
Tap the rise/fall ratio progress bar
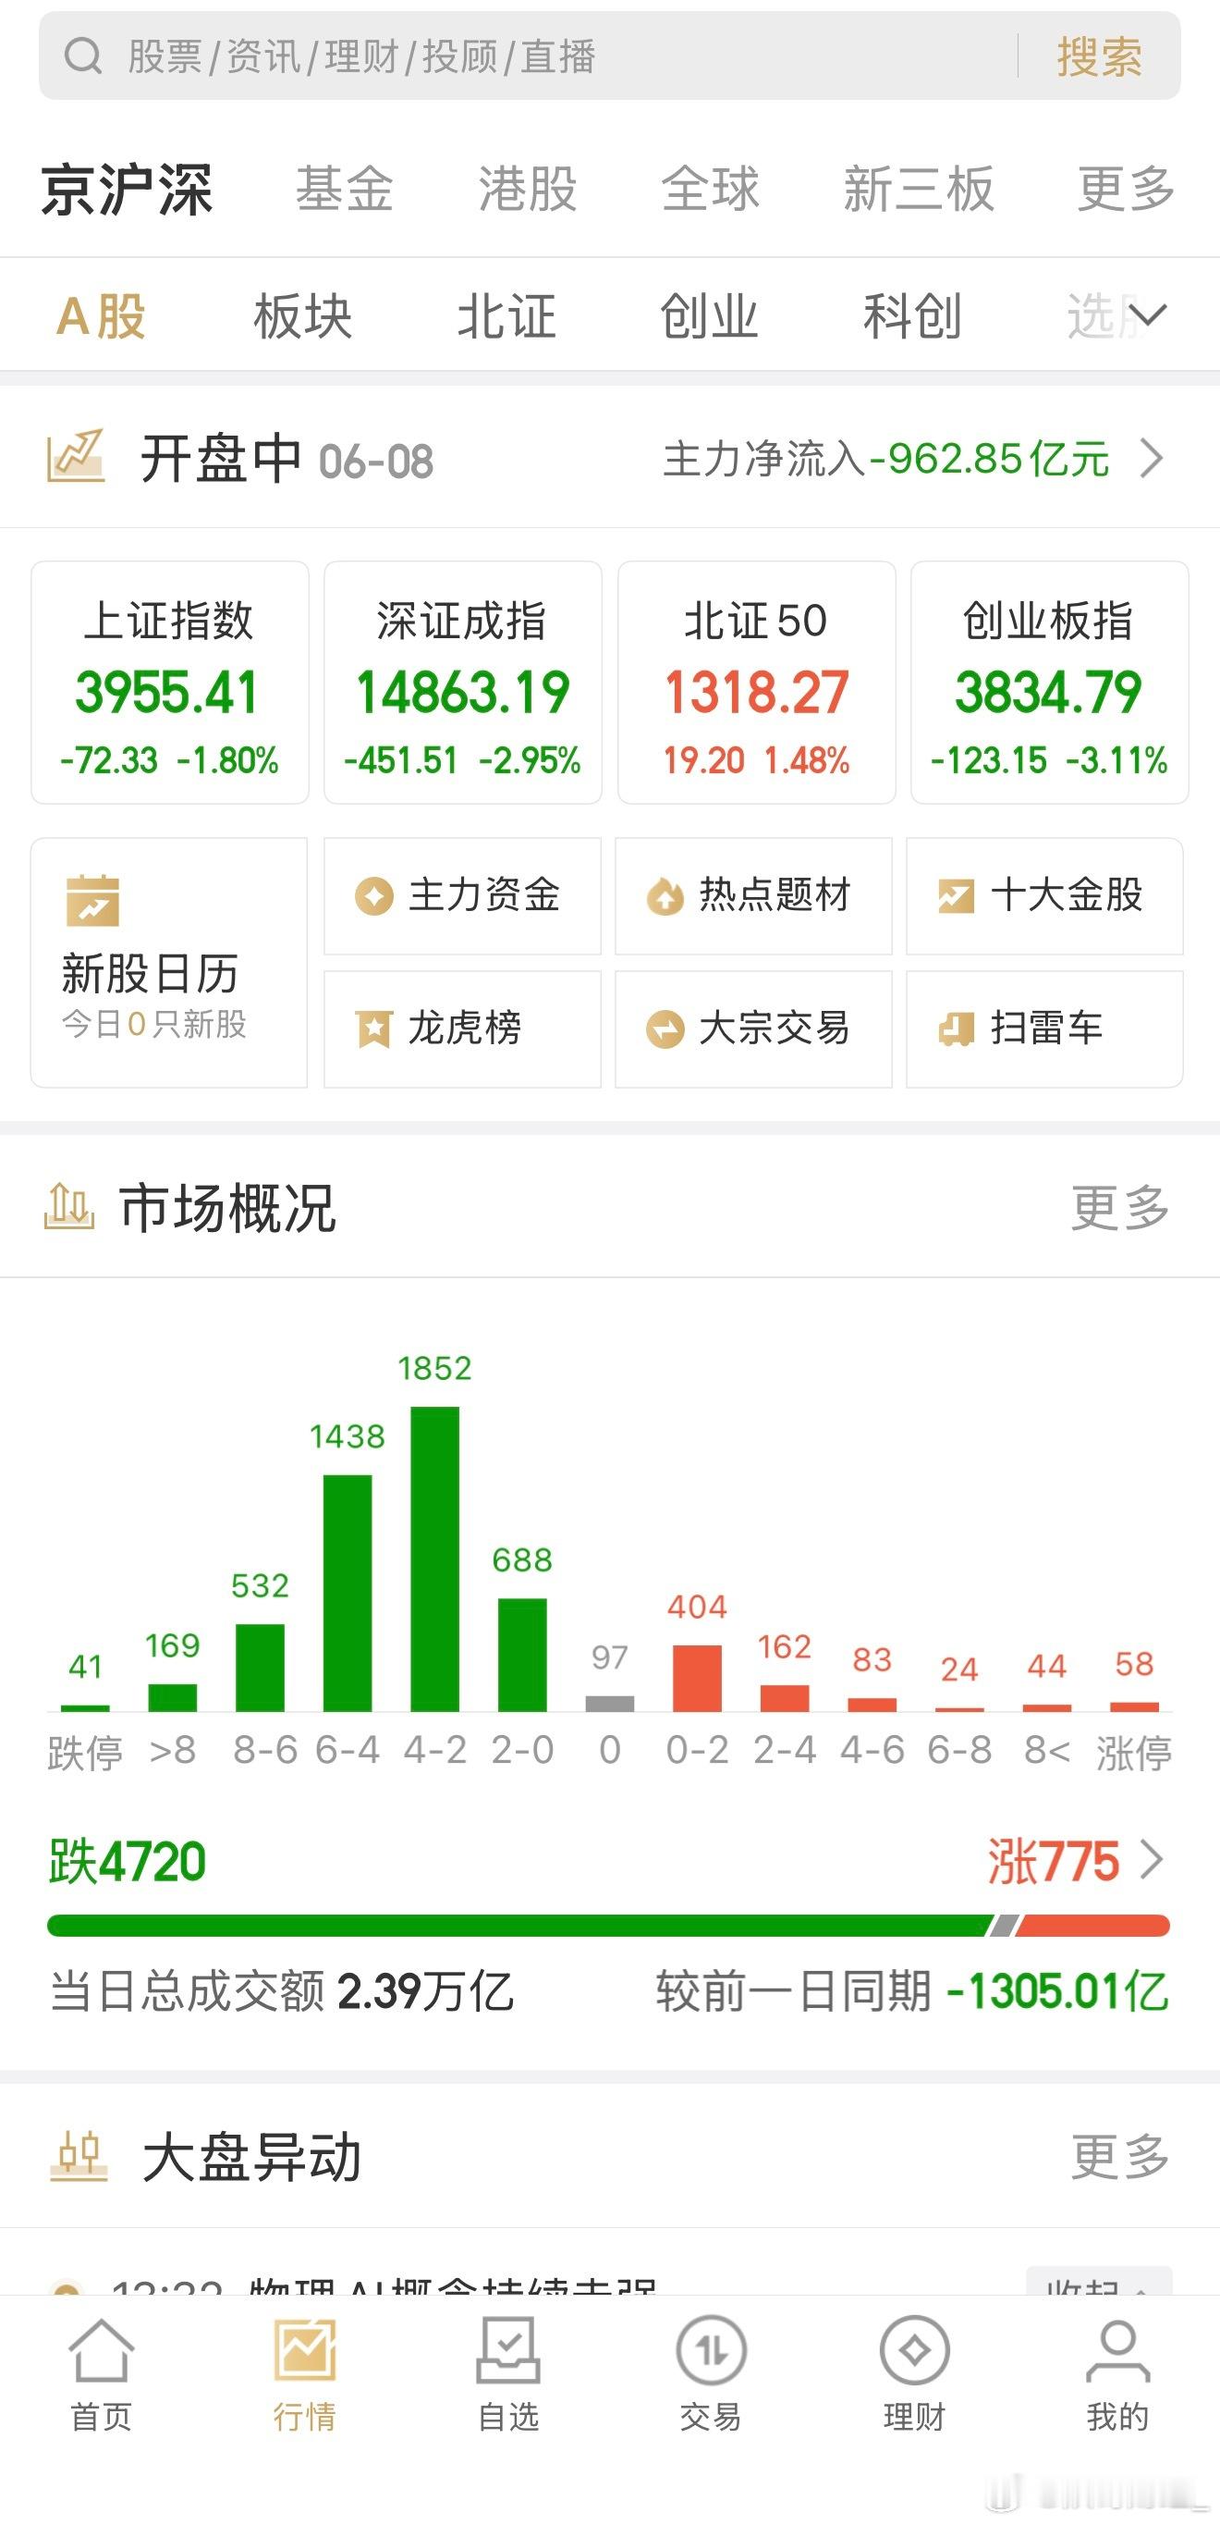[608, 1925]
